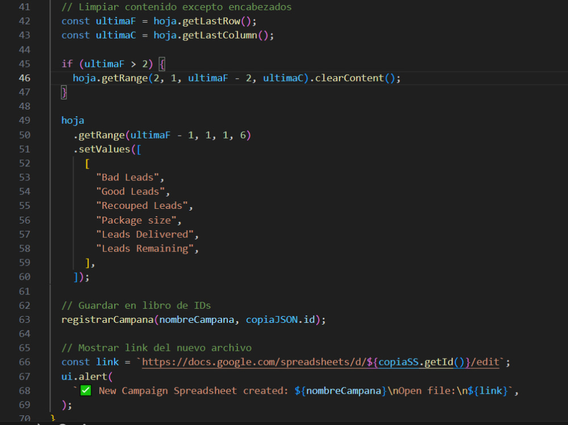Click the "Leads Remaining" string

(145, 249)
